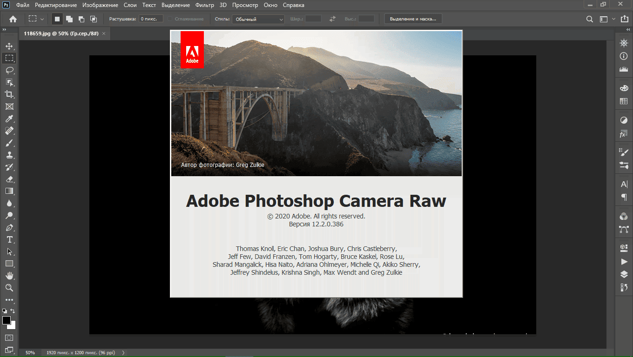Viewport: 633px width, 357px height.
Task: Toggle Subtract from Selection mode
Action: click(81, 19)
